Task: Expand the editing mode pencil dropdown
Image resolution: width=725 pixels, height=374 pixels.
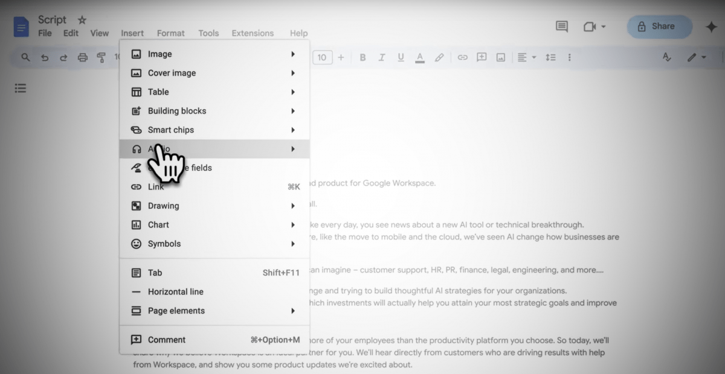Action: tap(697, 57)
